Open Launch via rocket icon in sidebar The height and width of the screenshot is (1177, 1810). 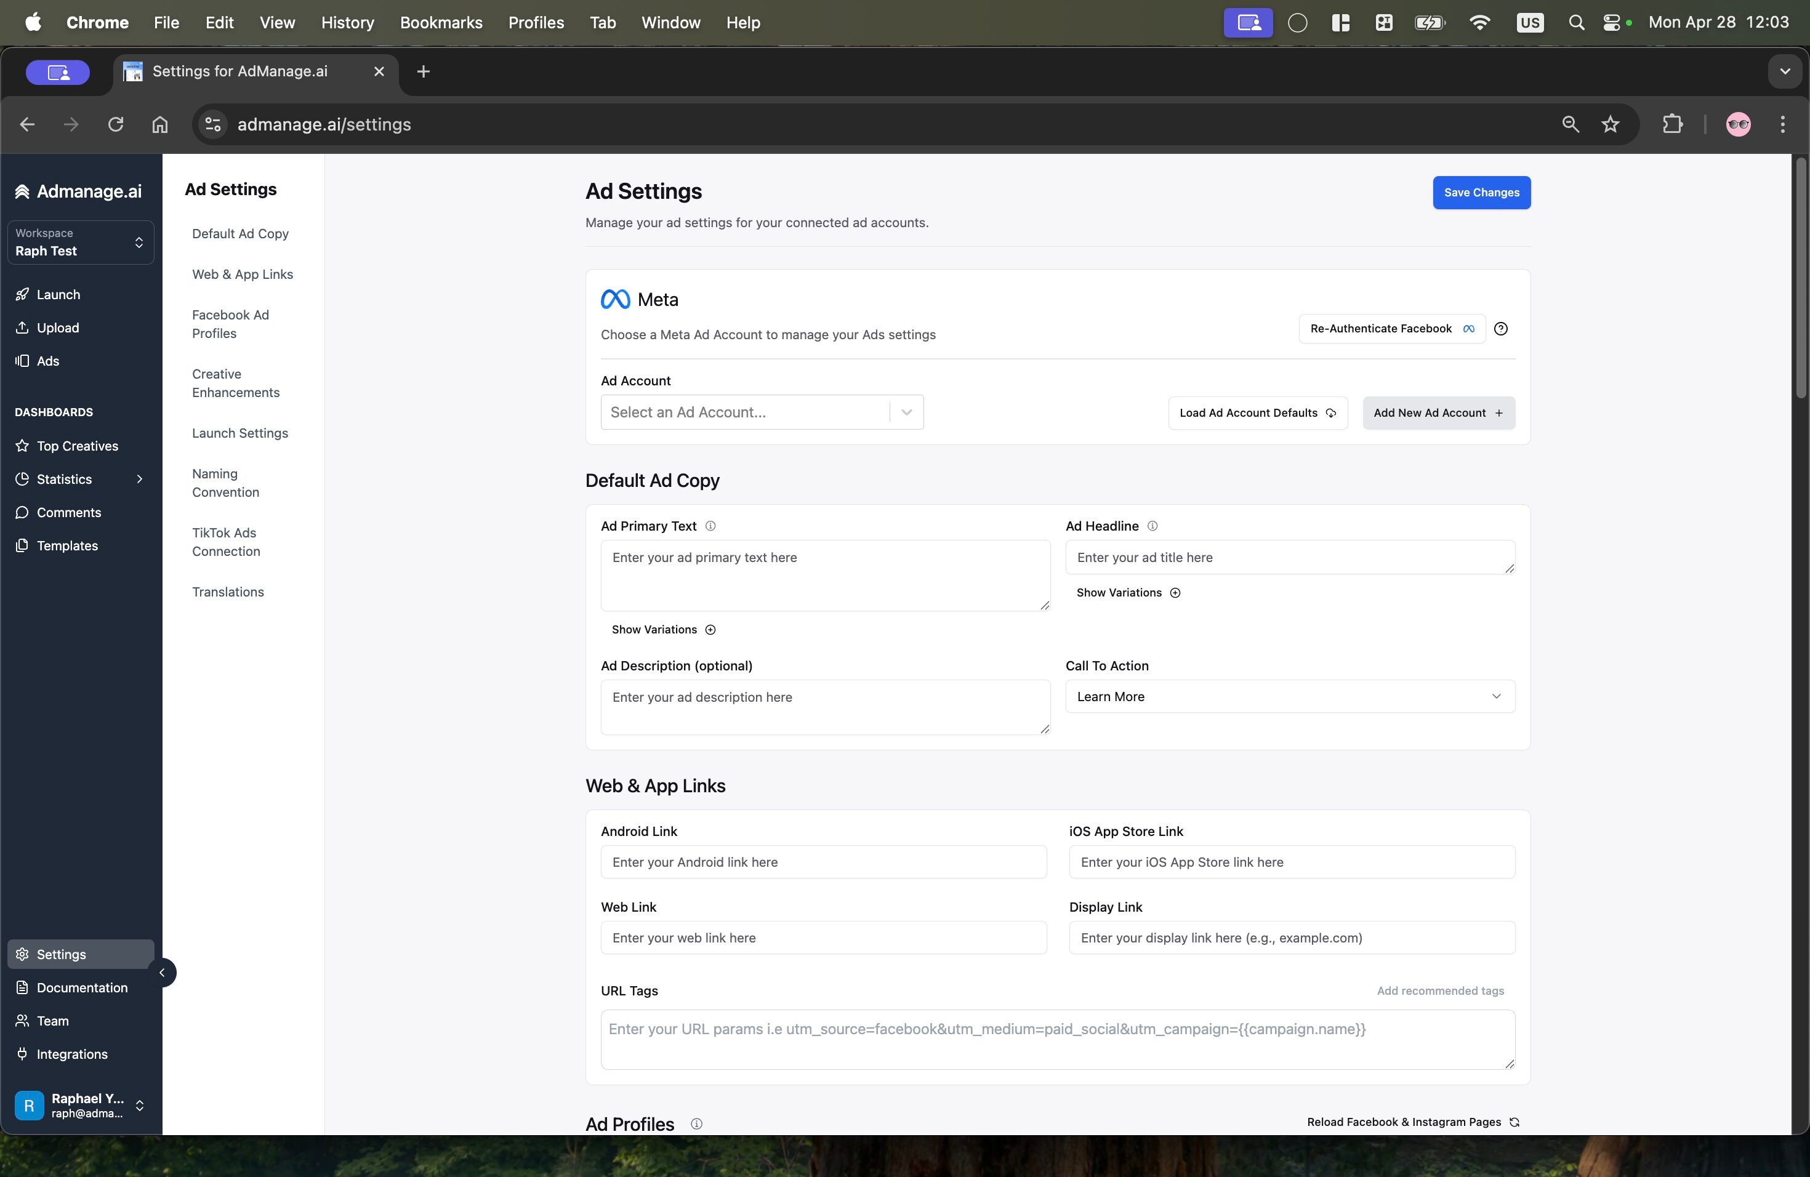[x=23, y=294]
